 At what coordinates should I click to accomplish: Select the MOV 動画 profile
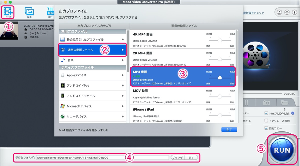(x=183, y=96)
